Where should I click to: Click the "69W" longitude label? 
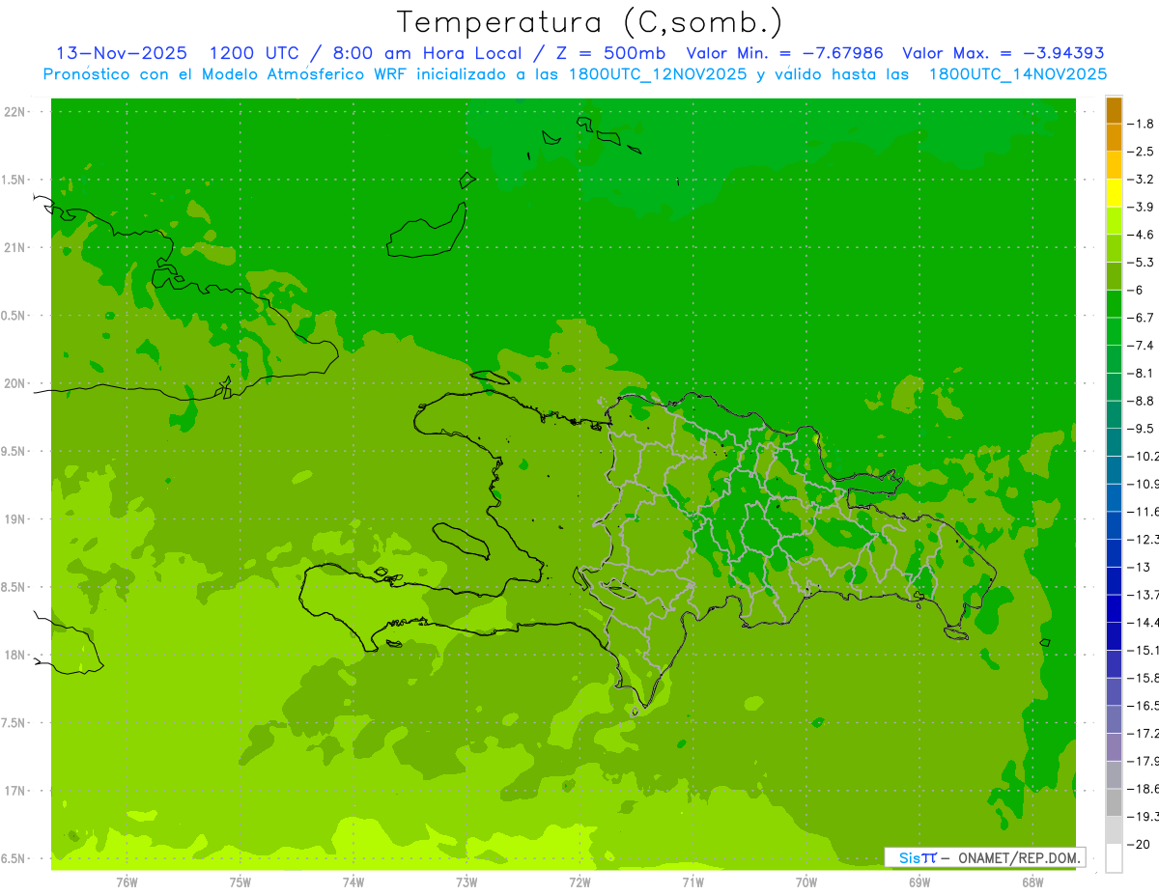(x=919, y=881)
